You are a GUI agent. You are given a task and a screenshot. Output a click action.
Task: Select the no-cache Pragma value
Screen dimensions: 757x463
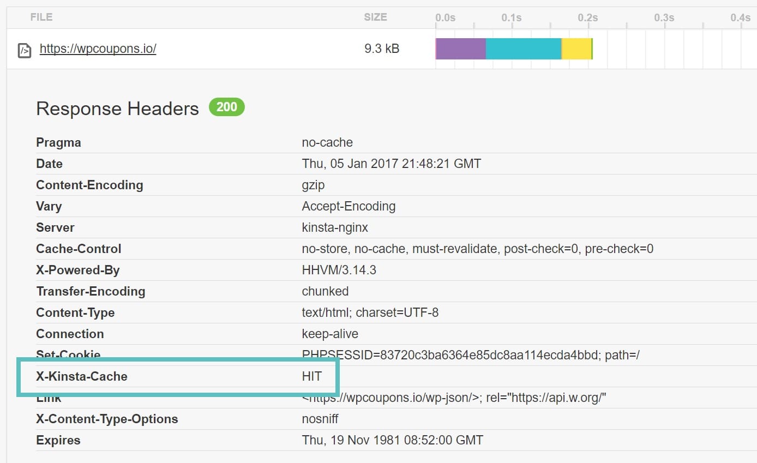pyautogui.click(x=327, y=142)
